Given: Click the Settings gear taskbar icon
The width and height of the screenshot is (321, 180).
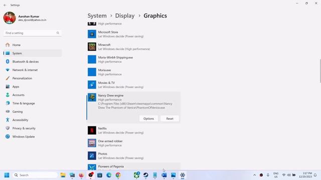Looking at the screenshot, I should click(183, 175).
